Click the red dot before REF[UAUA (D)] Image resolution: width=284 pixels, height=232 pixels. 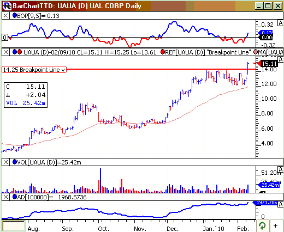(163, 52)
